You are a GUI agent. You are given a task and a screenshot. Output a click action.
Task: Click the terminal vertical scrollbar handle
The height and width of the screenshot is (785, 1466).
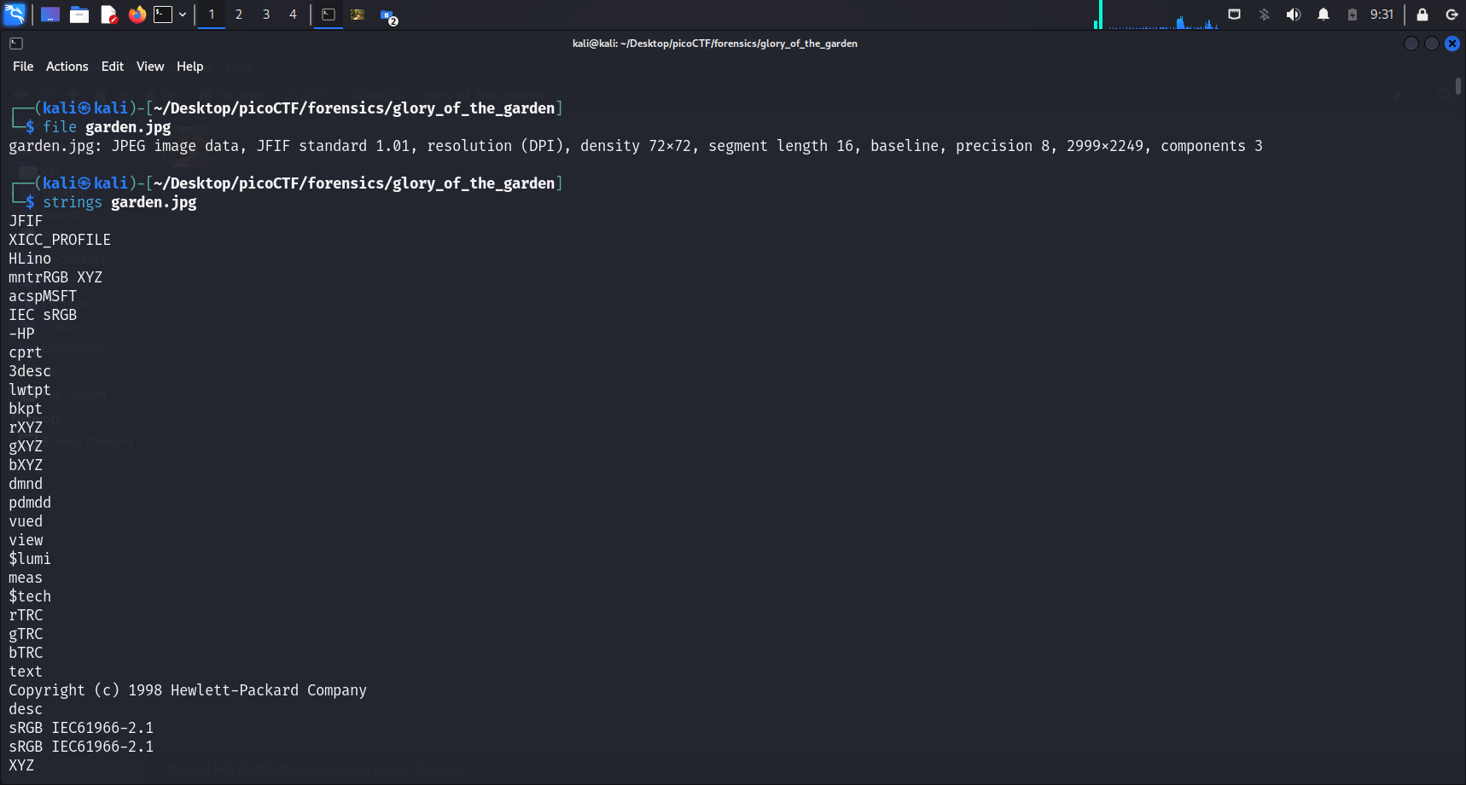pos(1458,86)
